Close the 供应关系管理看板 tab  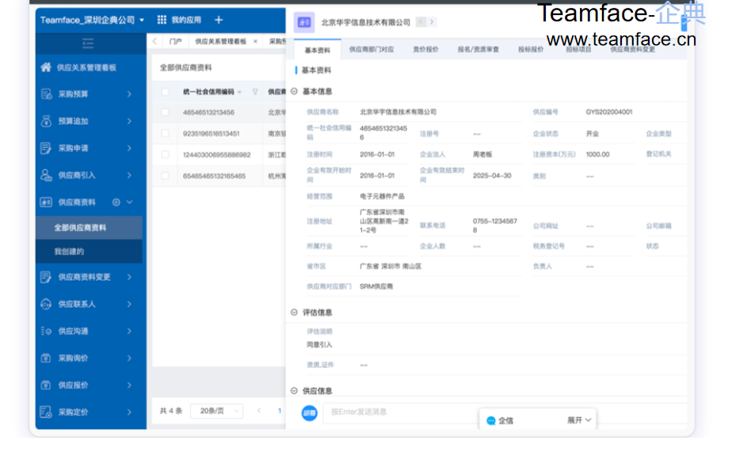[255, 41]
